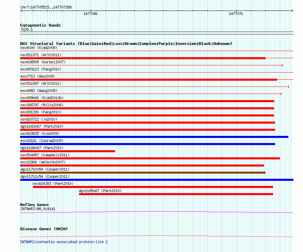Image resolution: width=303 pixels, height=252 pixels.
Task: Click the 147707k ruler tick label
Action: tap(236, 14)
